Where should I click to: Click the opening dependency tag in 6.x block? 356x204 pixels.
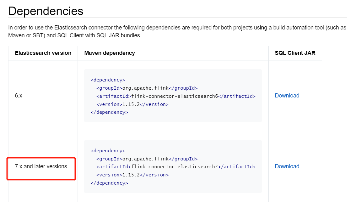(108, 80)
